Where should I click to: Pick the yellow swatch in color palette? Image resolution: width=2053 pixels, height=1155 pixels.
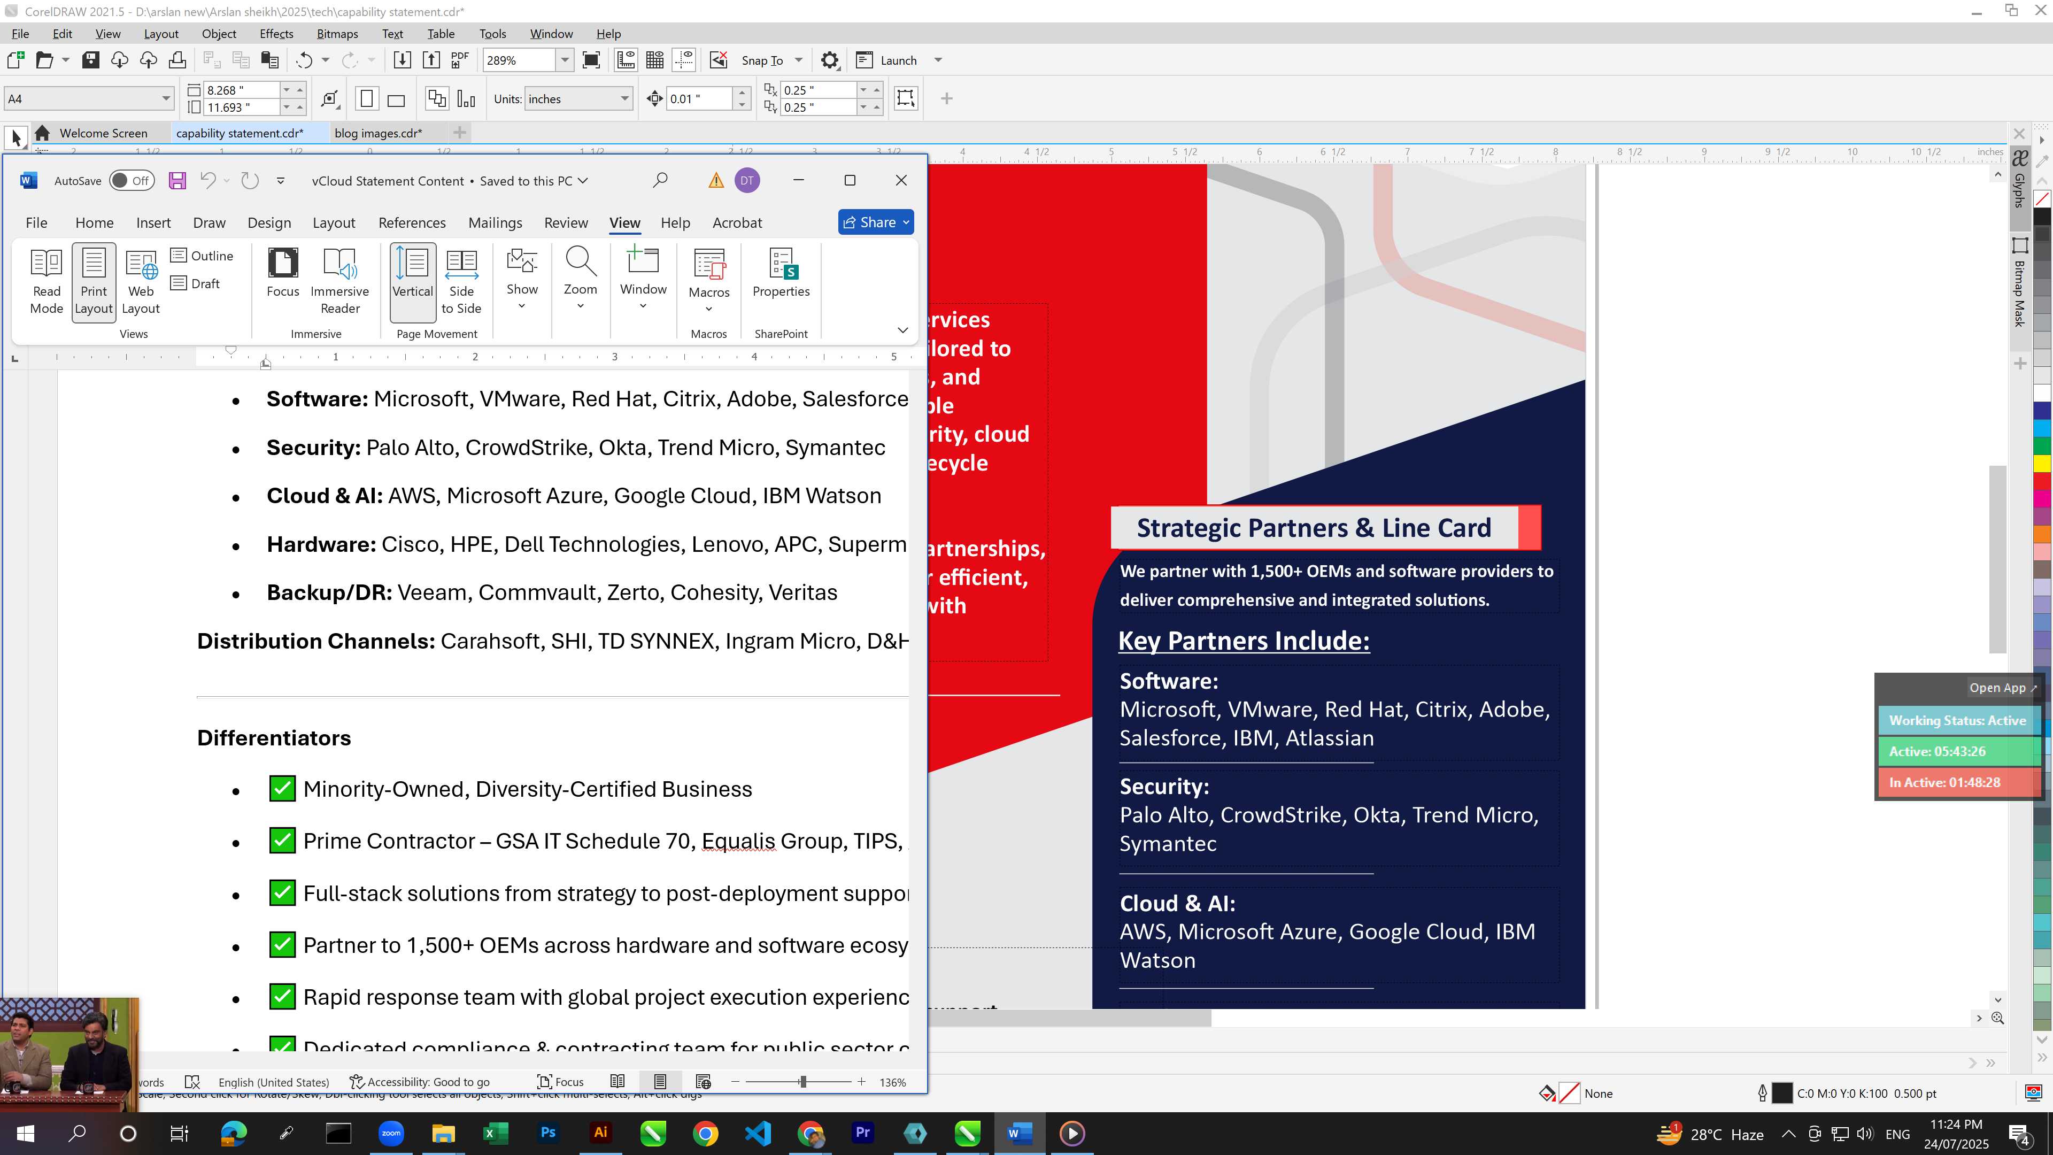pos(2043,463)
